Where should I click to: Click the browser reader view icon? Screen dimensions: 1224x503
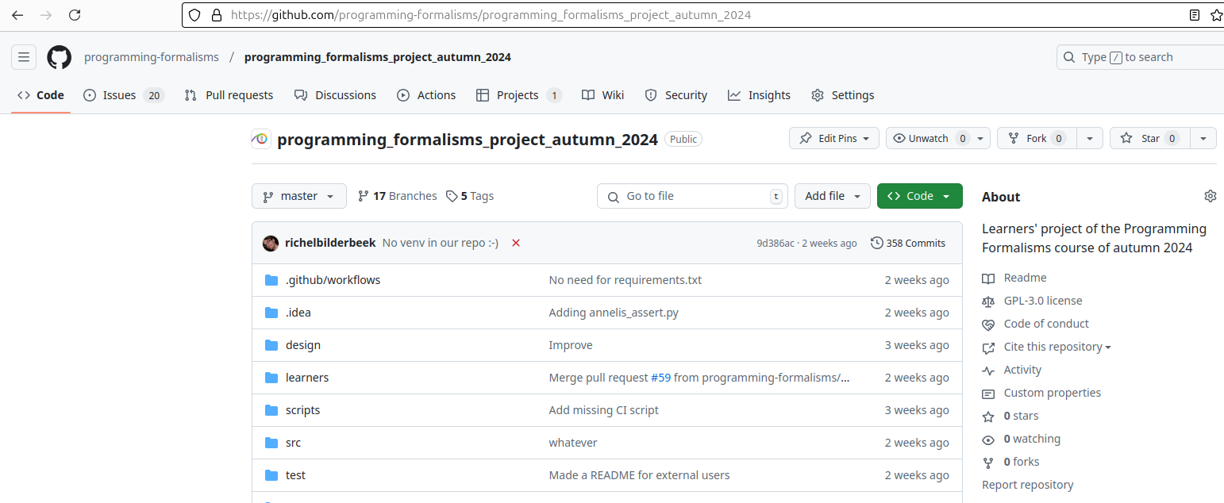click(x=1194, y=15)
